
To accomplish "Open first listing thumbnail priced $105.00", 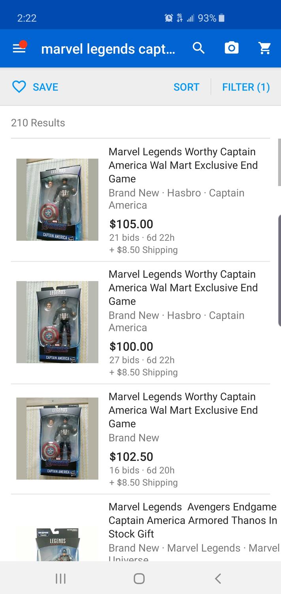I will [x=57, y=200].
